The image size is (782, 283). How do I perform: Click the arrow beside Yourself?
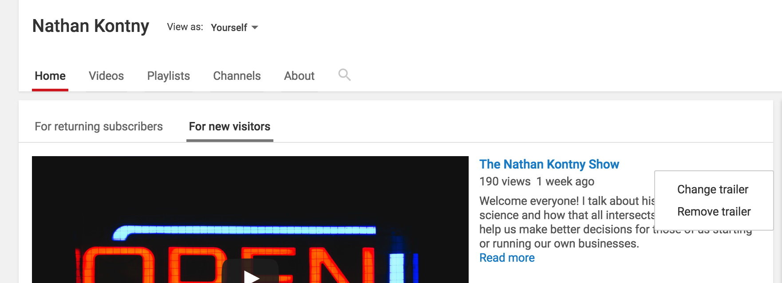click(255, 28)
